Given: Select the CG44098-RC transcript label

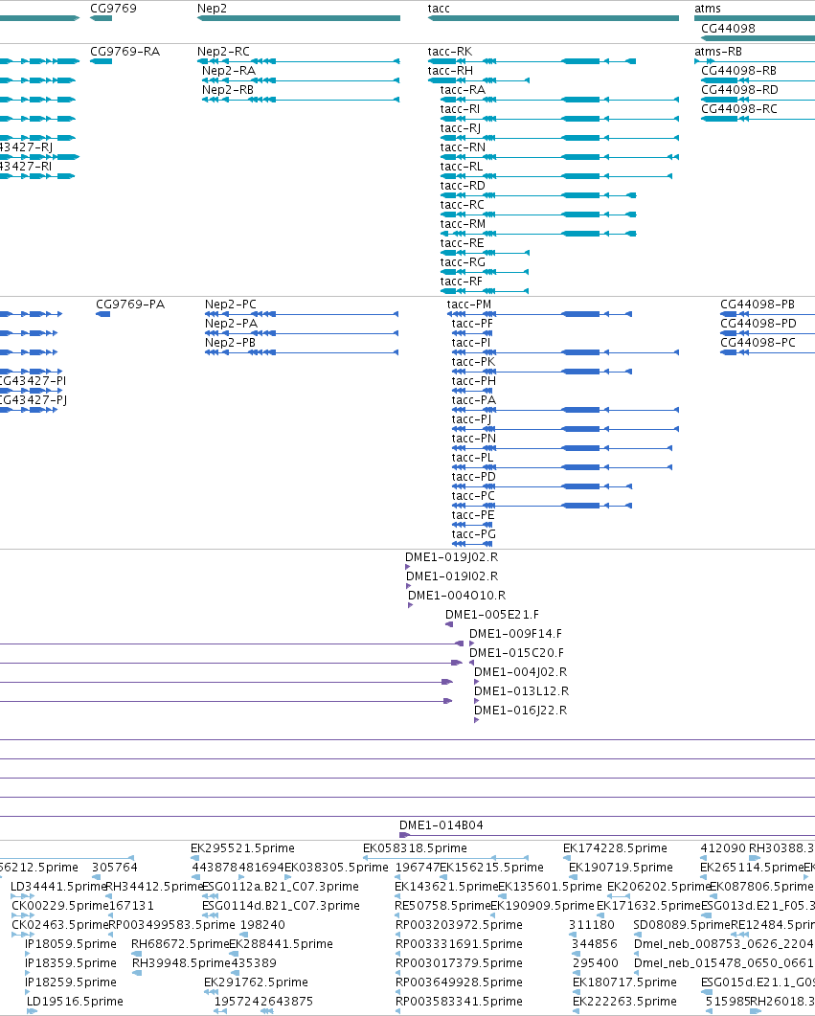Looking at the screenshot, I should [739, 109].
